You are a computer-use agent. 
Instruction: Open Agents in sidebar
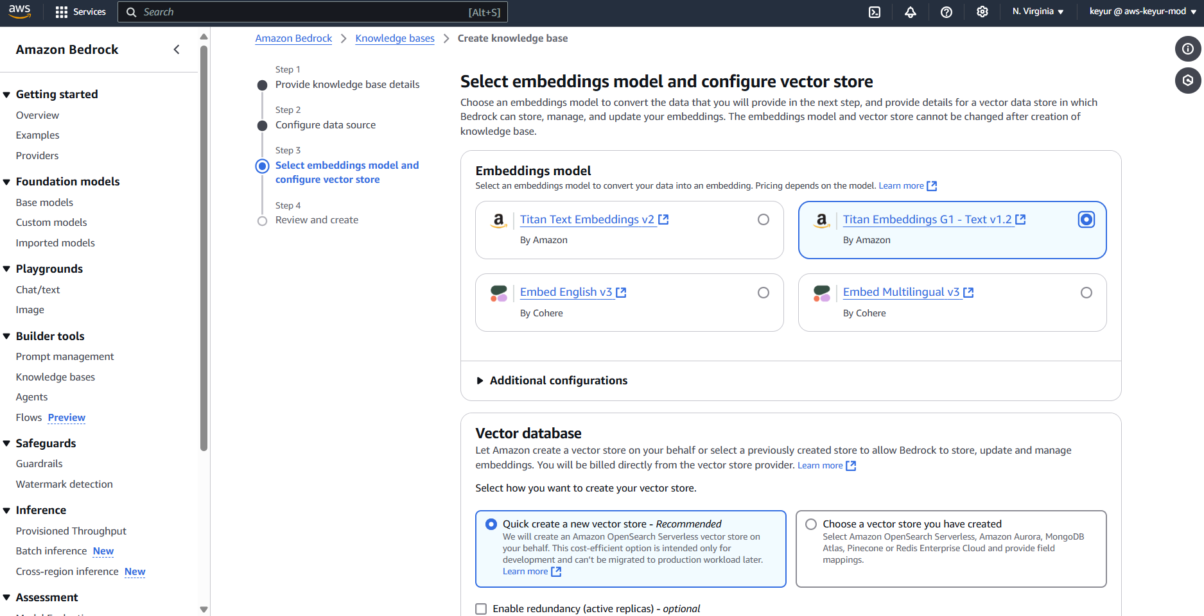coord(31,397)
